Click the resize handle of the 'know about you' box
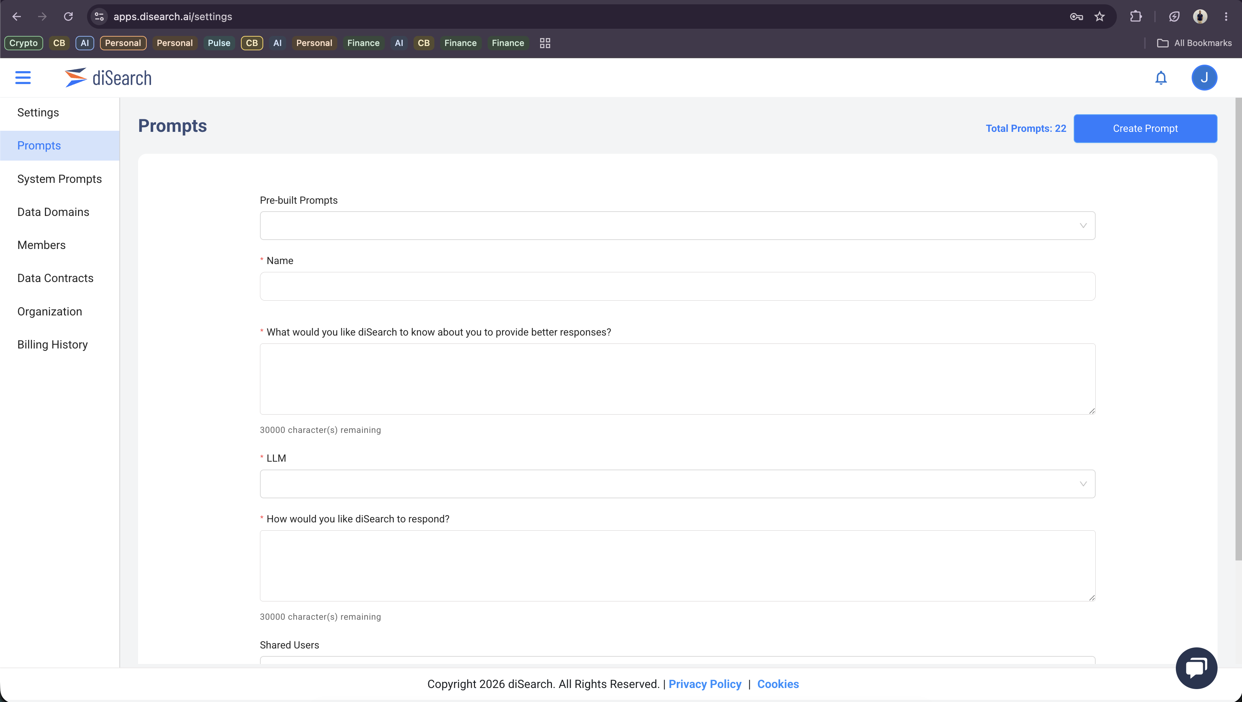The height and width of the screenshot is (702, 1242). click(x=1091, y=411)
